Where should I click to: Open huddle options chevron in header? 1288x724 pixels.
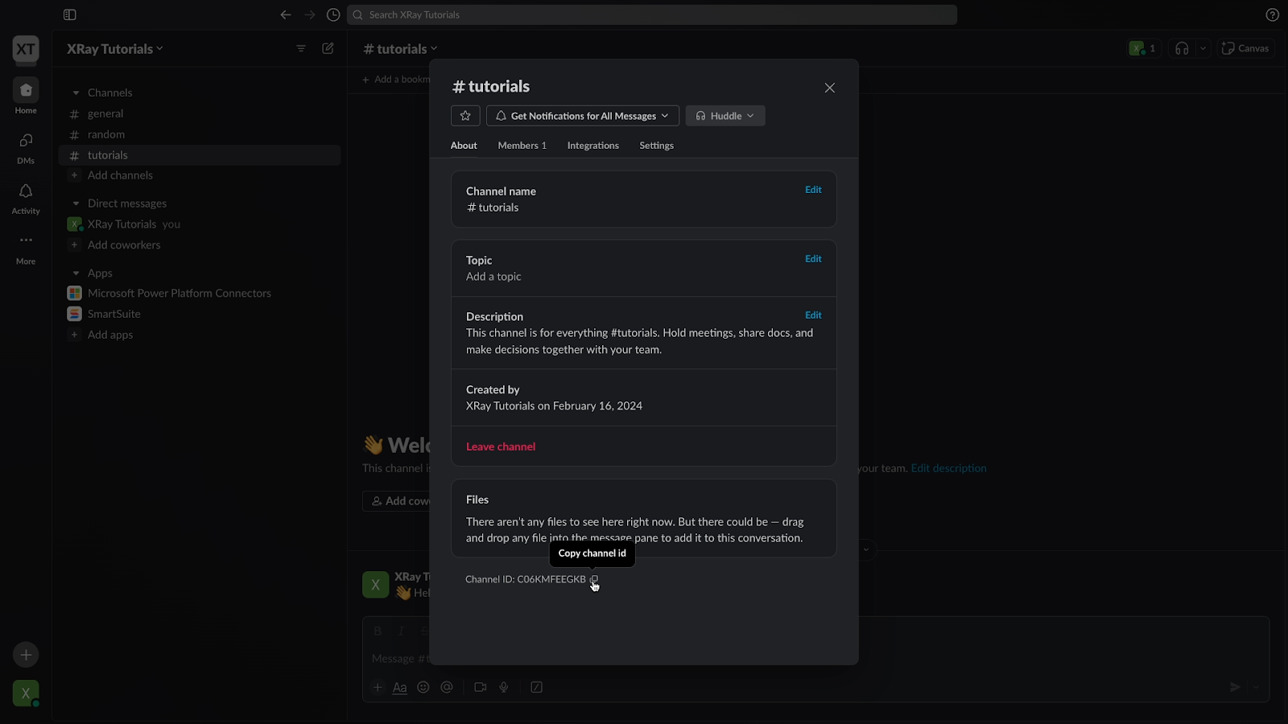click(1203, 48)
